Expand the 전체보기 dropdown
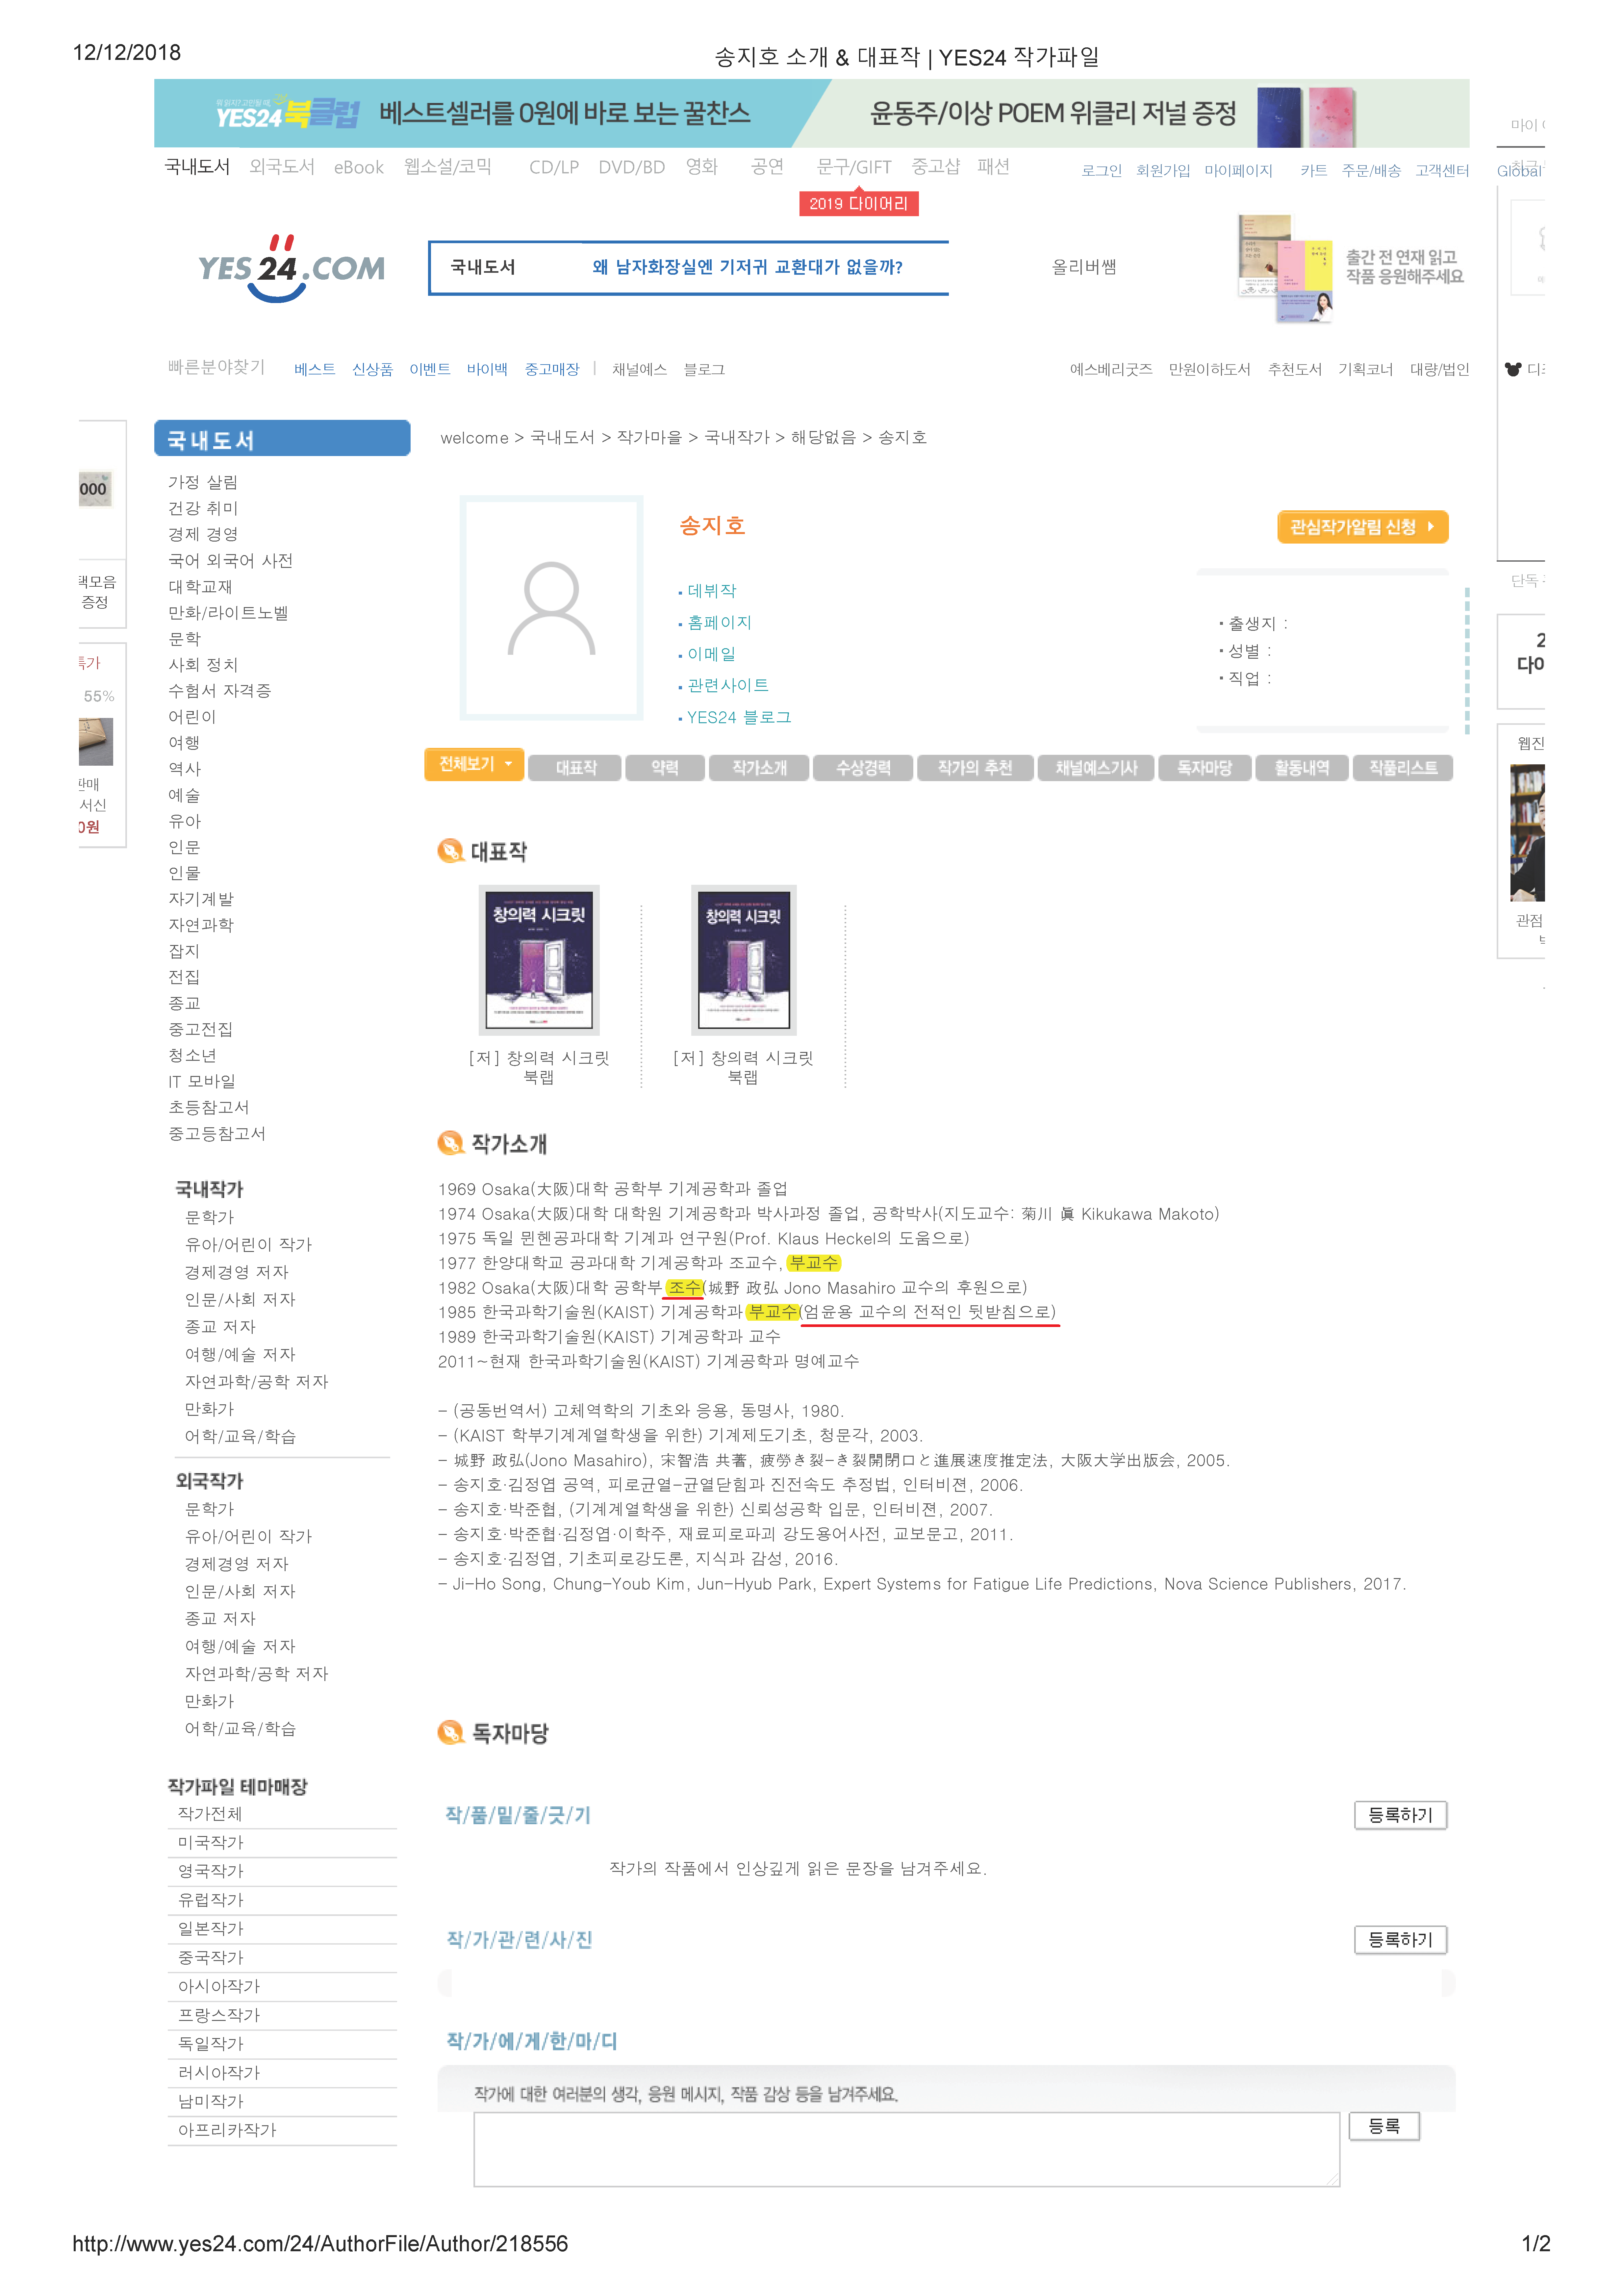Viewport: 1623px width, 2296px height. pos(474,764)
